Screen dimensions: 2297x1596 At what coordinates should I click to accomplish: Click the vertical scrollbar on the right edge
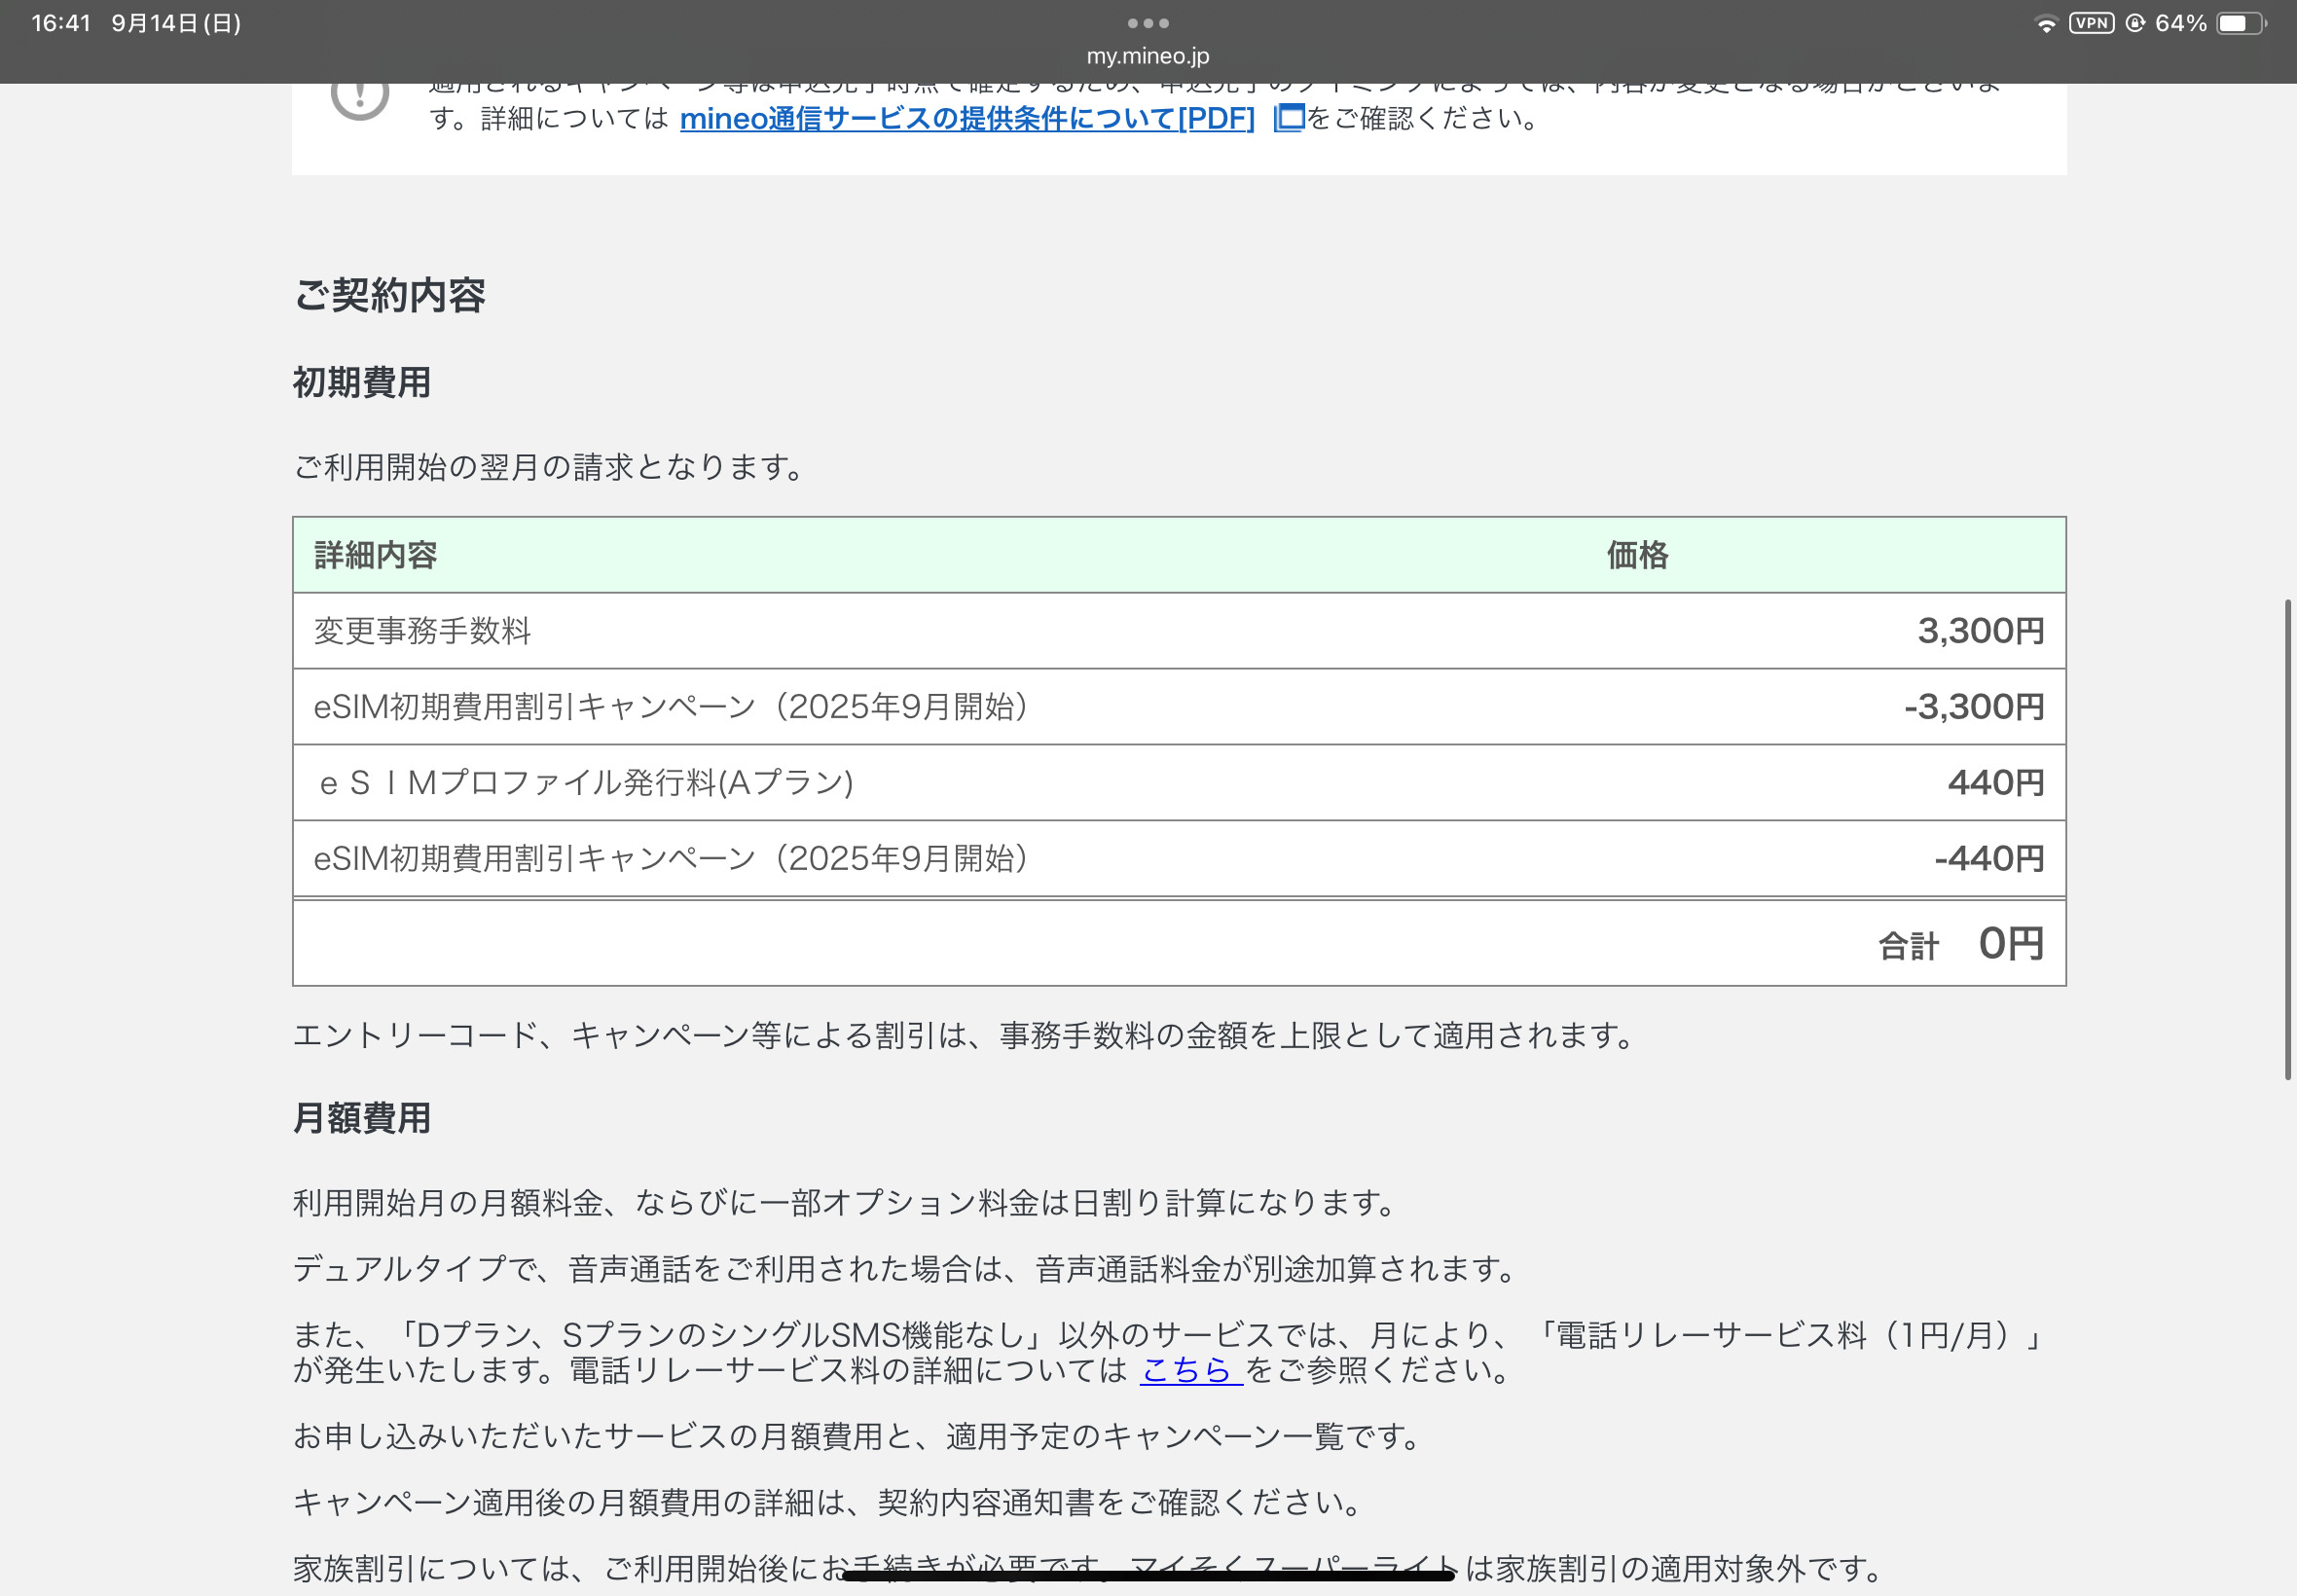pos(2286,838)
